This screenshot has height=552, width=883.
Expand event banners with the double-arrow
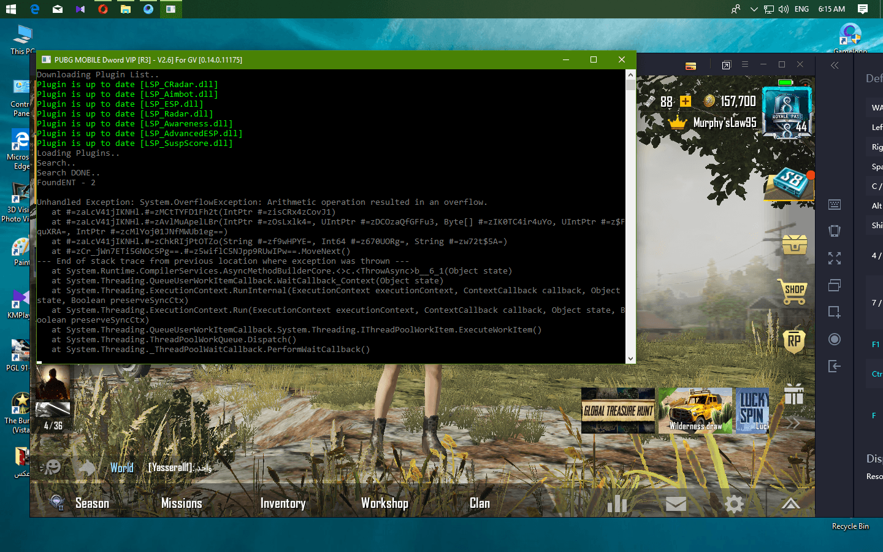click(x=793, y=423)
